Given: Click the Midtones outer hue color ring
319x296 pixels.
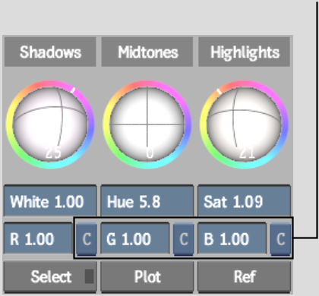Looking at the screenshot, I should coord(147,84).
